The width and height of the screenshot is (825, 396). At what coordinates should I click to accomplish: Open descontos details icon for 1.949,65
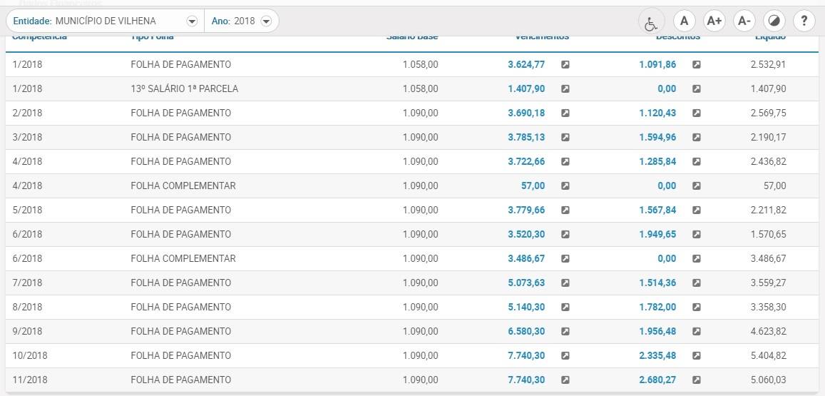[x=696, y=234]
